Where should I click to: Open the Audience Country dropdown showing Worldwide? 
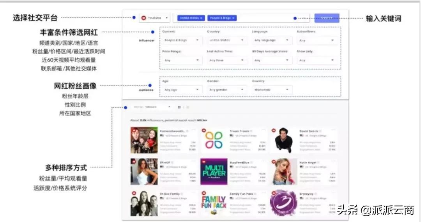pyautogui.click(x=271, y=90)
